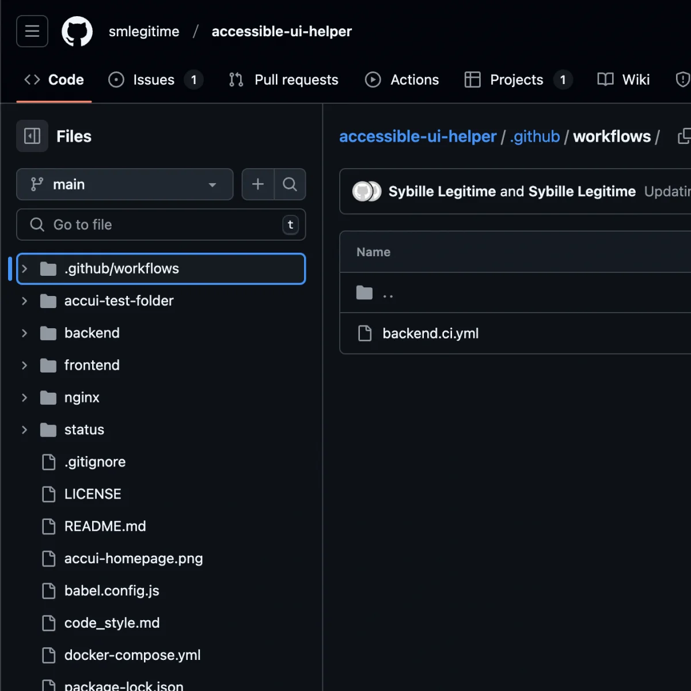691x691 pixels.
Task: Expand the accui-test-folder chevron
Action: pyautogui.click(x=25, y=301)
